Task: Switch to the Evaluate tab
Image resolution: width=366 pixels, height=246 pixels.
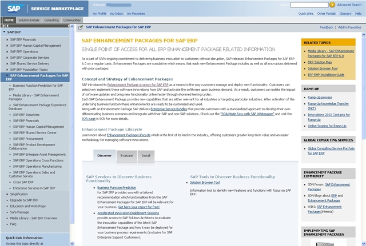Action: 126,155
